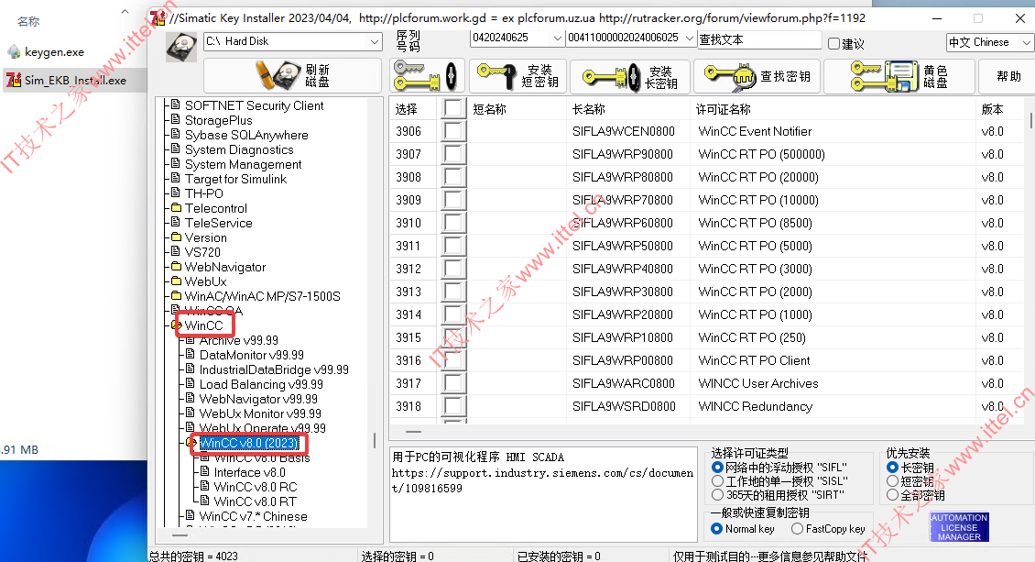Select the 工作地的单一授权 "SISL" license type

[x=717, y=481]
